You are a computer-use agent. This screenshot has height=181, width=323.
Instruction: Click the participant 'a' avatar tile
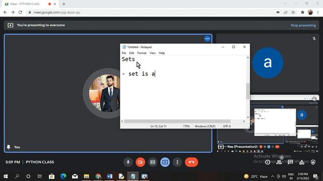pyautogui.click(x=267, y=63)
